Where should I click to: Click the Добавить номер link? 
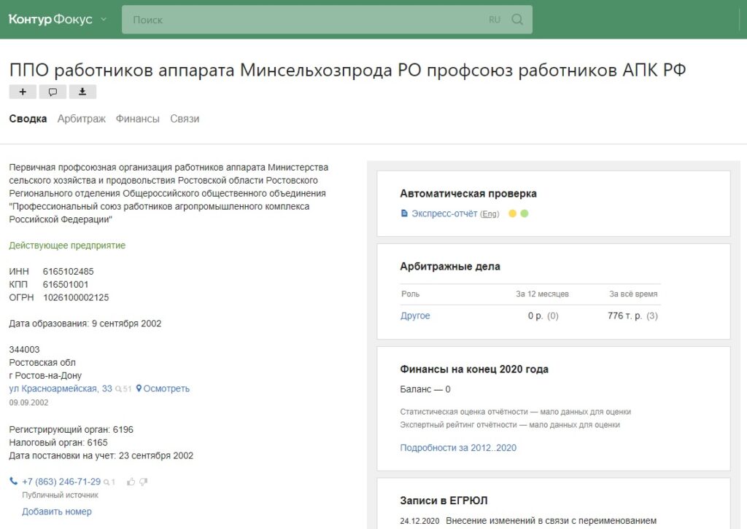57,512
